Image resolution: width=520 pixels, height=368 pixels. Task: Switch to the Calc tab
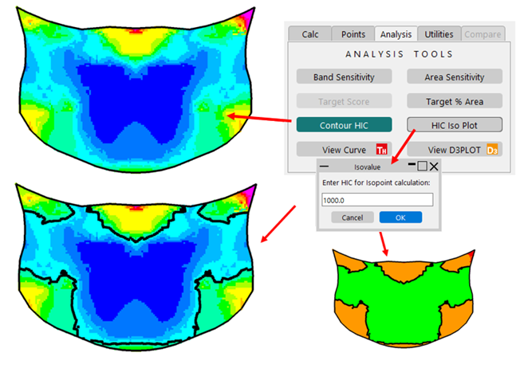point(309,34)
